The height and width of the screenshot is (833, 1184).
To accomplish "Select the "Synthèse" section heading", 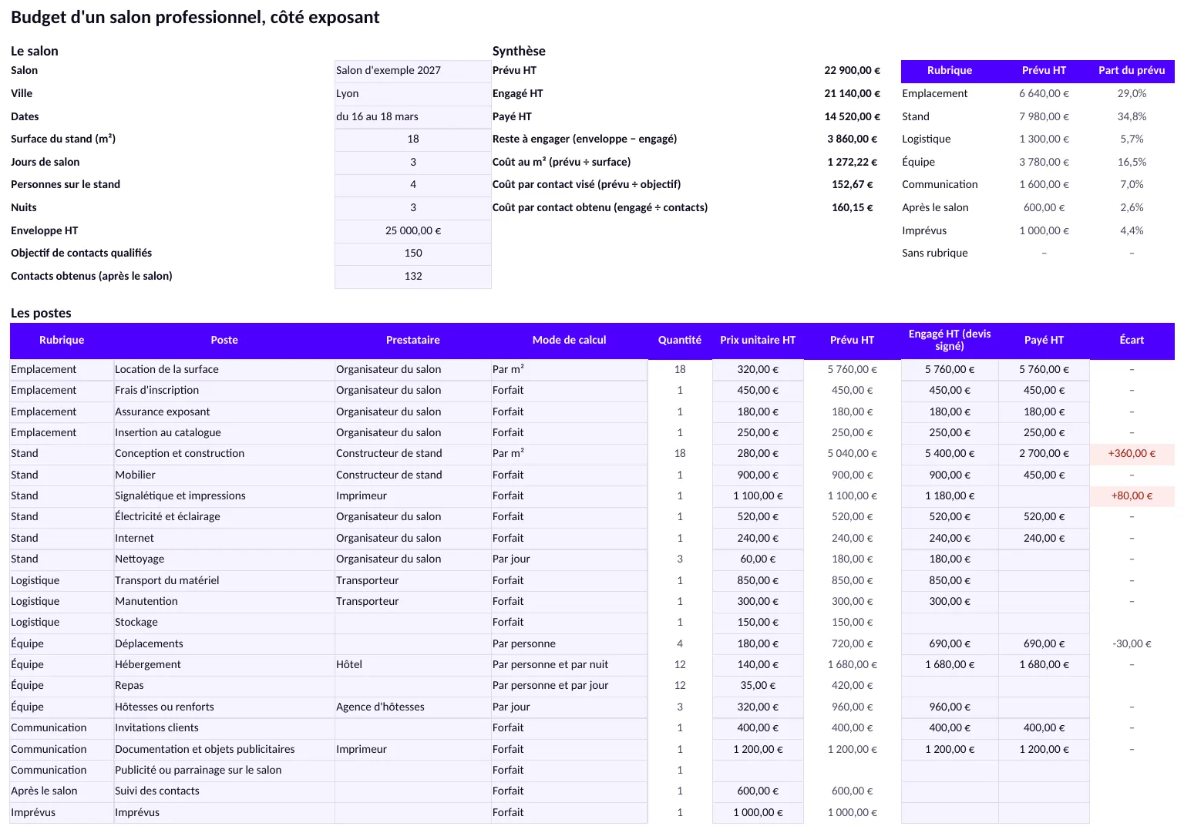I will (x=519, y=51).
